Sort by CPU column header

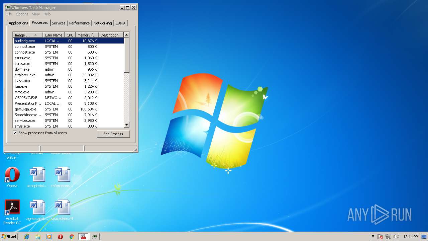pyautogui.click(x=70, y=35)
